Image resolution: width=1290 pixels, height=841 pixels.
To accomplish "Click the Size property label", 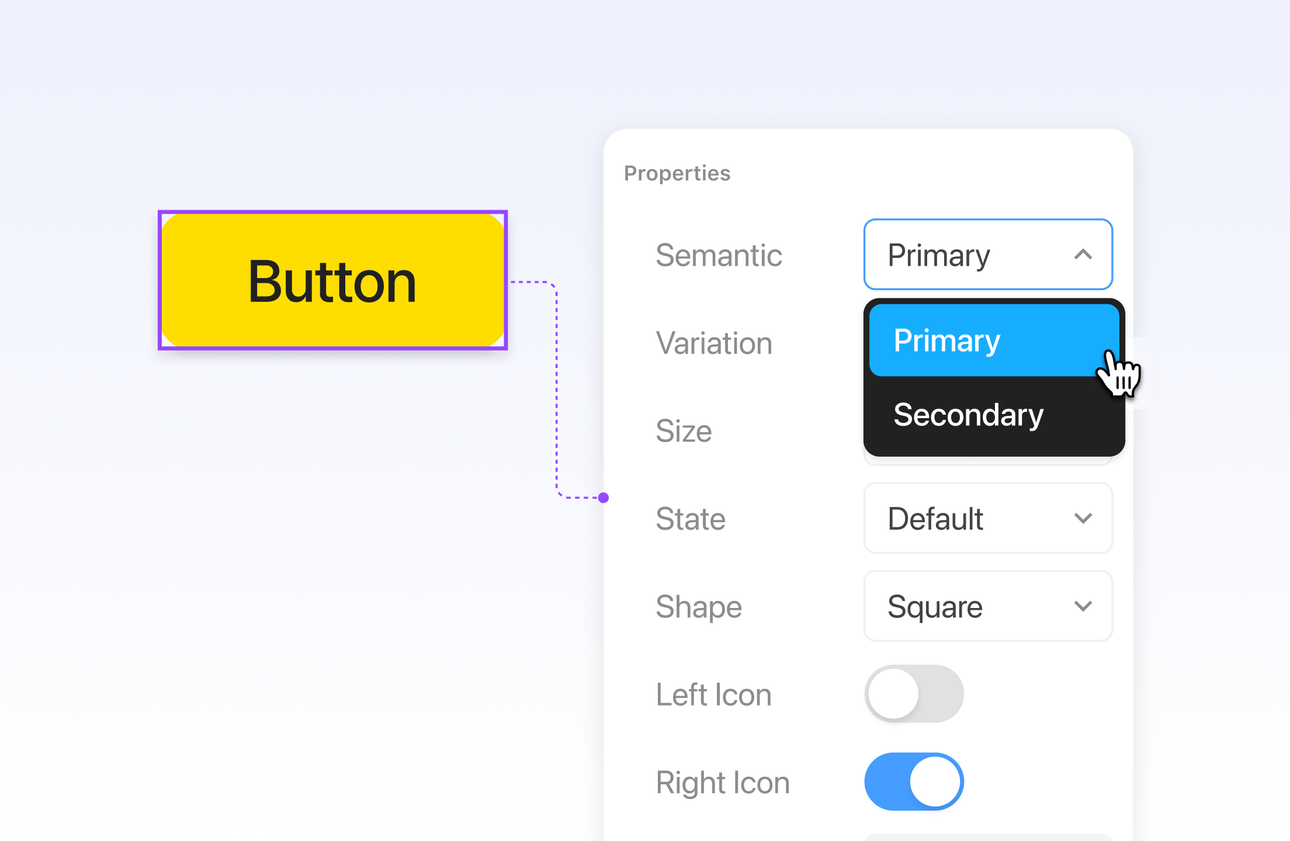I will (684, 431).
